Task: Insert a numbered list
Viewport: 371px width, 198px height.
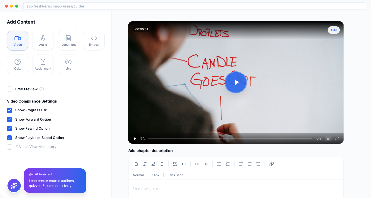Action: [x=228, y=164]
